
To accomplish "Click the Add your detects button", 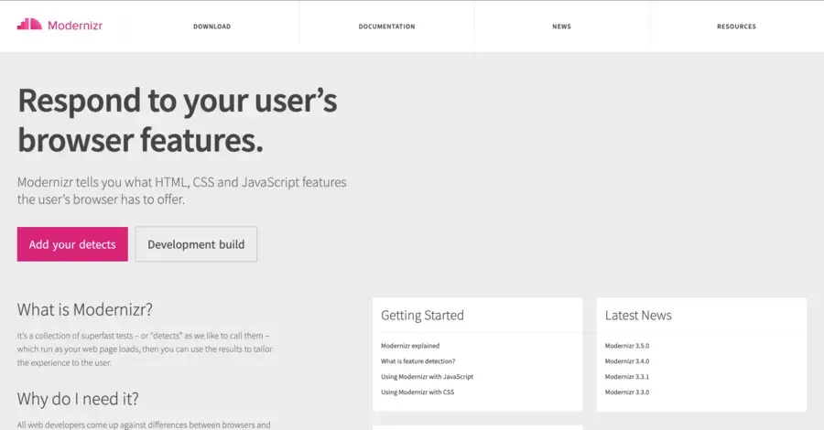I will click(x=72, y=244).
